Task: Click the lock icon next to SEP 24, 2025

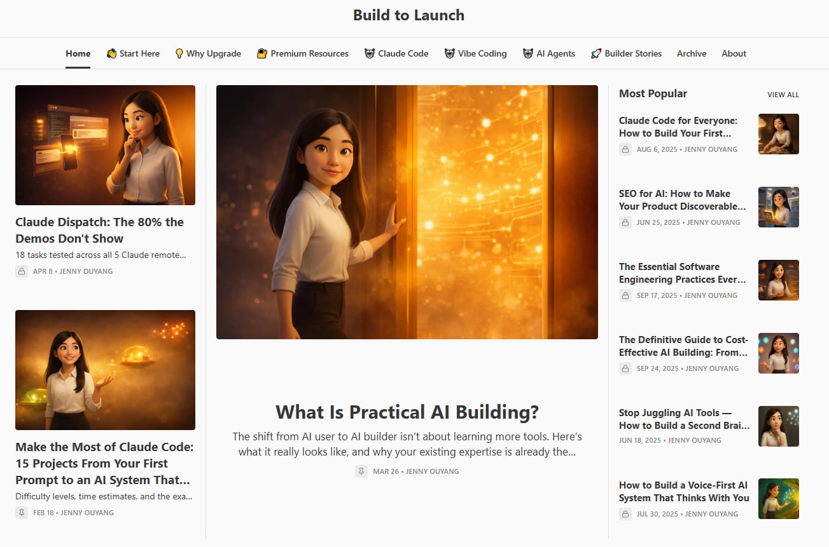Action: 625,368
